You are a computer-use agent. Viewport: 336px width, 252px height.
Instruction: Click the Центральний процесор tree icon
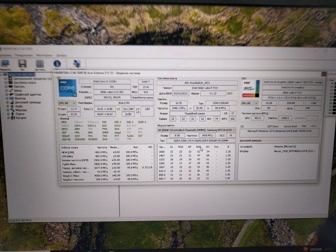tap(10, 79)
